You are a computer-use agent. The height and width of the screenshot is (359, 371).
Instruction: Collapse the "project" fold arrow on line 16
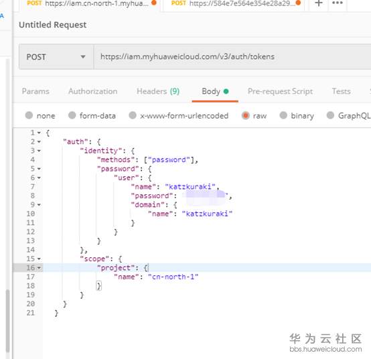pyautogui.click(x=39, y=268)
